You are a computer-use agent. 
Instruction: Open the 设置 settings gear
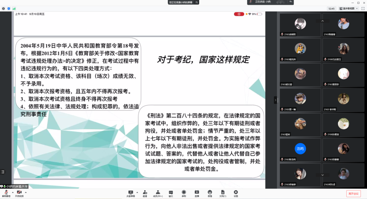tap(235, 193)
